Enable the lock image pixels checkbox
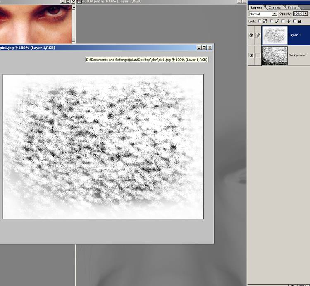Viewport: 310px width, 286px height. click(x=271, y=21)
